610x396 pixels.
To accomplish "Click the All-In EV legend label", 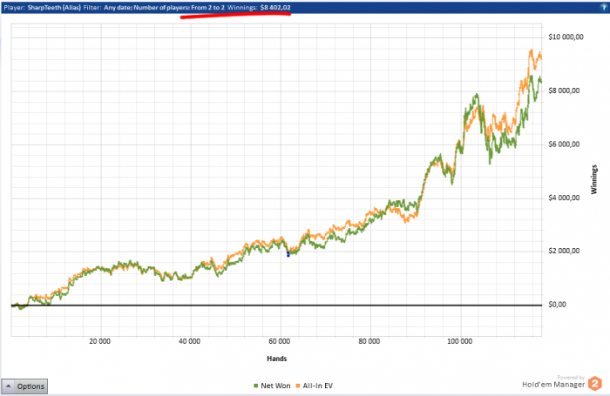I will [318, 386].
